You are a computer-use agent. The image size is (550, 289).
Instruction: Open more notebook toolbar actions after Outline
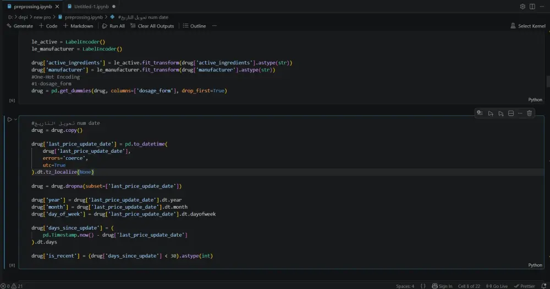[215, 26]
